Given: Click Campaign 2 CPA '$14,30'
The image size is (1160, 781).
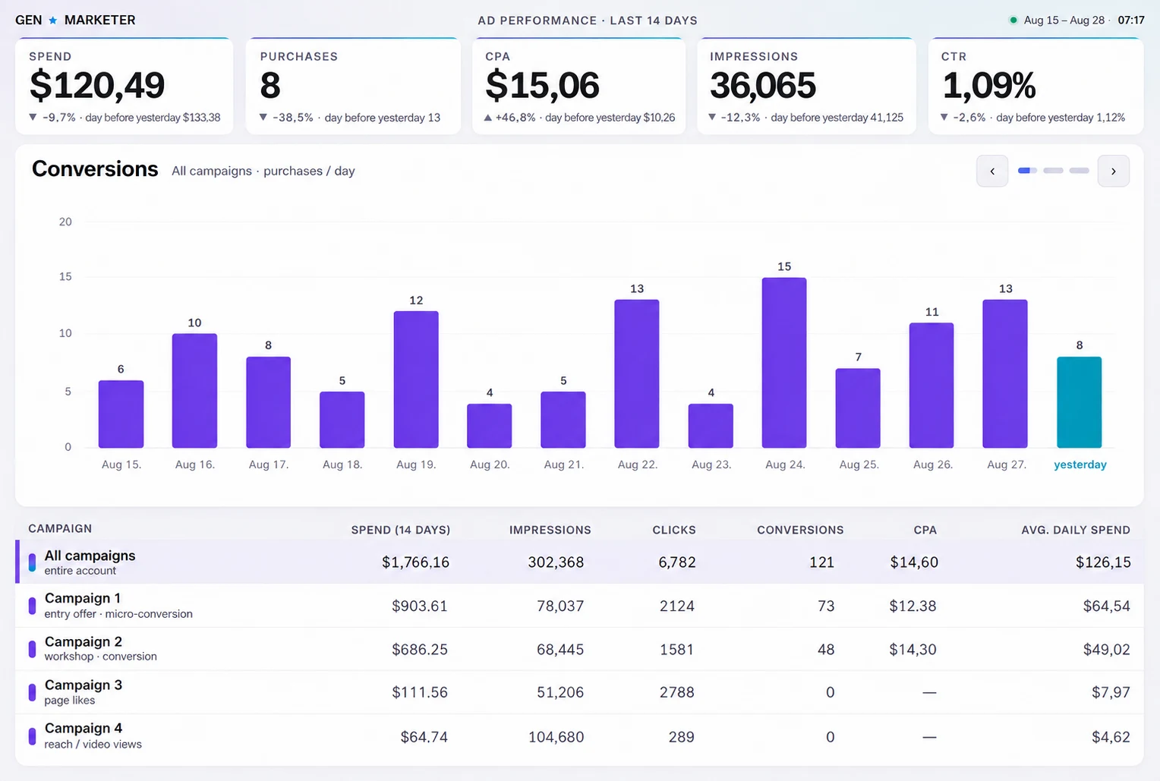Looking at the screenshot, I should point(913,649).
